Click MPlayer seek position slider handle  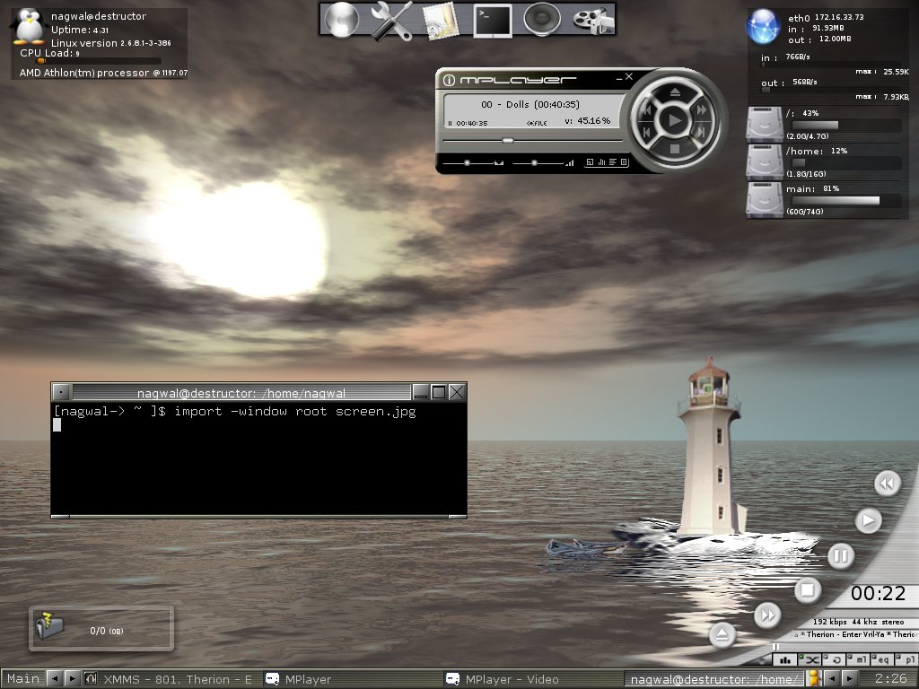[x=508, y=141]
